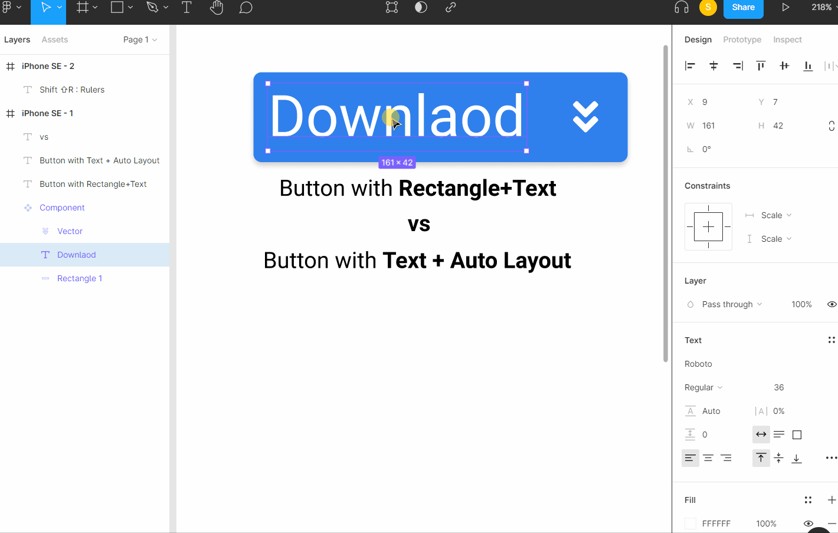Select the Hand tool
Screen dimensions: 838x533
217,7
